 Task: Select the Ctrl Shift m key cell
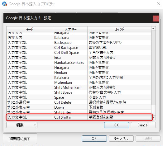(70, 117)
